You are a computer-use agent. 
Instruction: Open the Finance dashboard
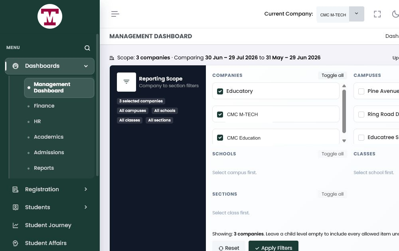(x=44, y=106)
